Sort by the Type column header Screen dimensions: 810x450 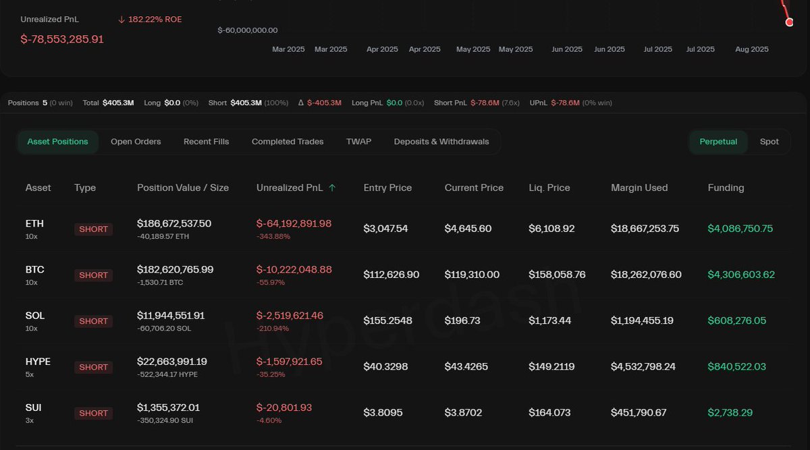click(x=85, y=188)
